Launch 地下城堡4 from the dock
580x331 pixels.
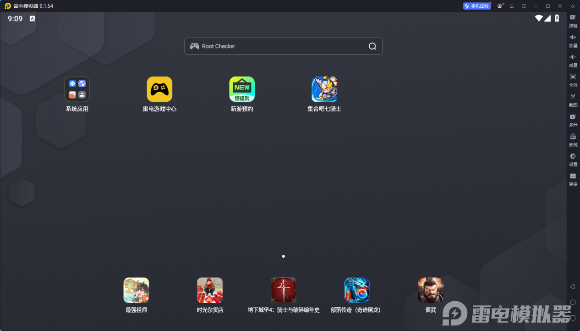[283, 290]
